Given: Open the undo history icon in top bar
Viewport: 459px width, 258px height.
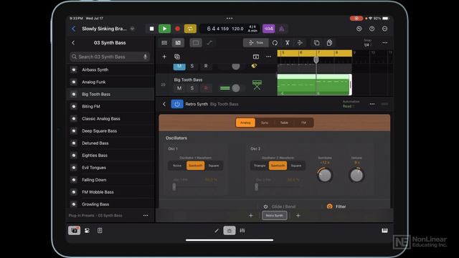Looking at the screenshot, I should (x=359, y=29).
